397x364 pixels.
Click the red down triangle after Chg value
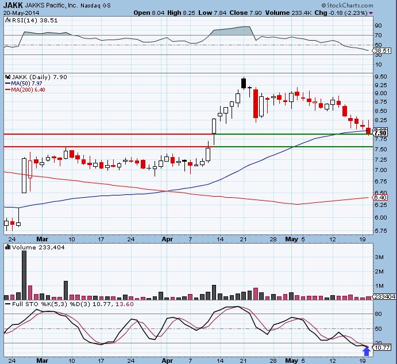tap(371, 13)
